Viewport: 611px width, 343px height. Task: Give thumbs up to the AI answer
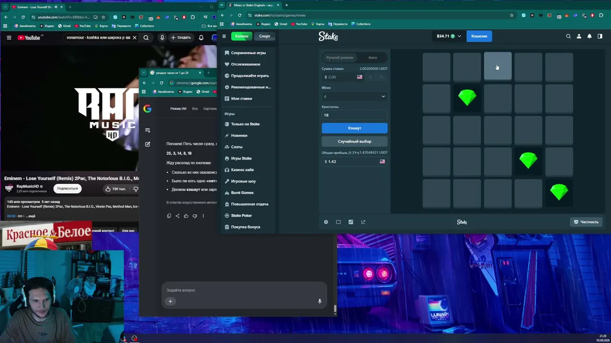(x=186, y=216)
